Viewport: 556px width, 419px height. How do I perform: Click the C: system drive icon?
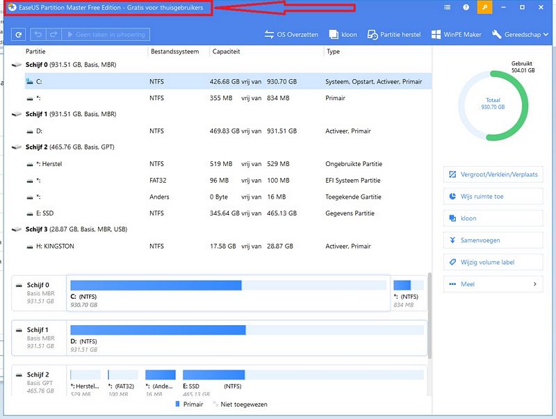point(29,81)
